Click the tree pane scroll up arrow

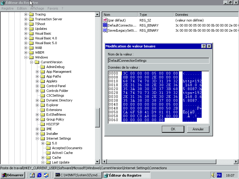97,14
